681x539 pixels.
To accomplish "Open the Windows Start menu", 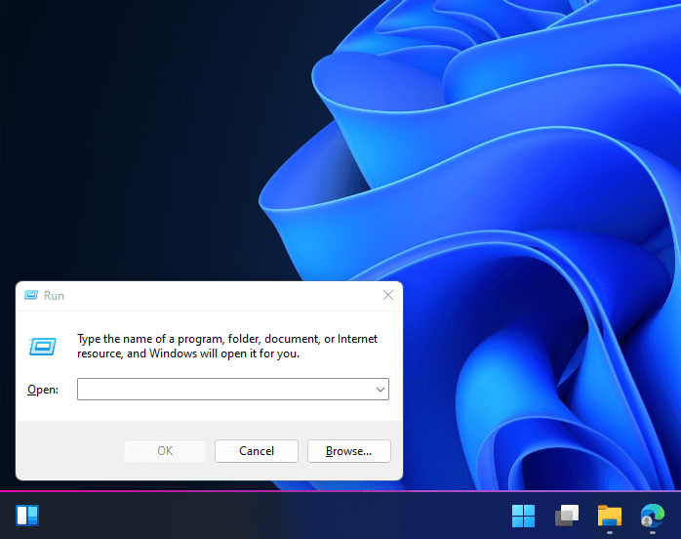I will coord(523,516).
